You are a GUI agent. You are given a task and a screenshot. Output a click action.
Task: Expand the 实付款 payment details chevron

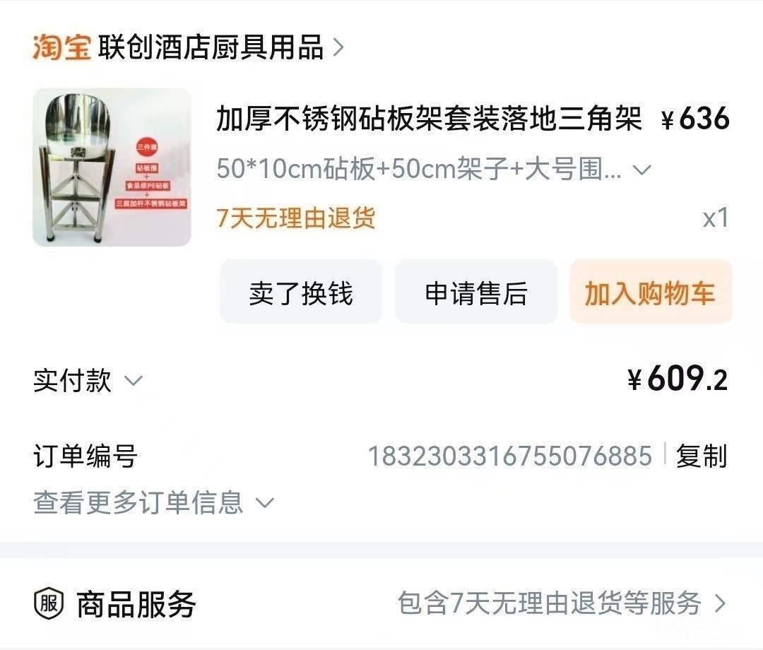pos(134,381)
